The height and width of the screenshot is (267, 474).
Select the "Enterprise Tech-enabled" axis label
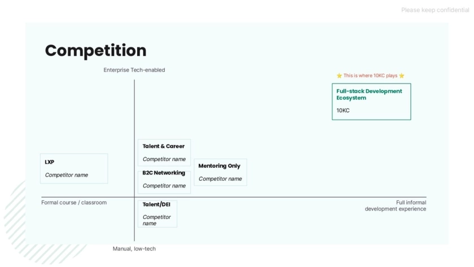tap(134, 70)
